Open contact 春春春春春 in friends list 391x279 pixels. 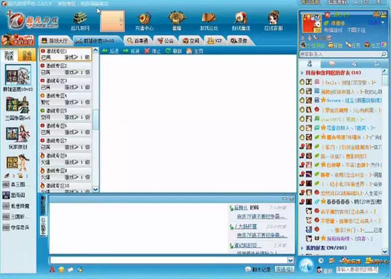(341, 202)
